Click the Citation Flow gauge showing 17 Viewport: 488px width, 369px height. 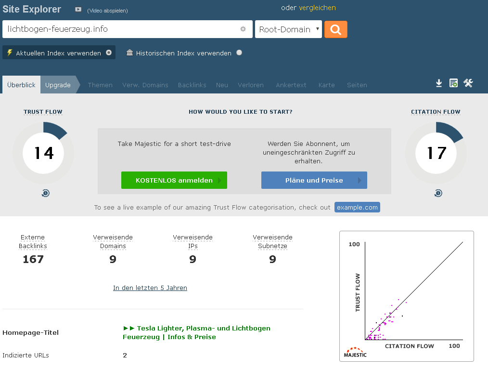pyautogui.click(x=436, y=153)
